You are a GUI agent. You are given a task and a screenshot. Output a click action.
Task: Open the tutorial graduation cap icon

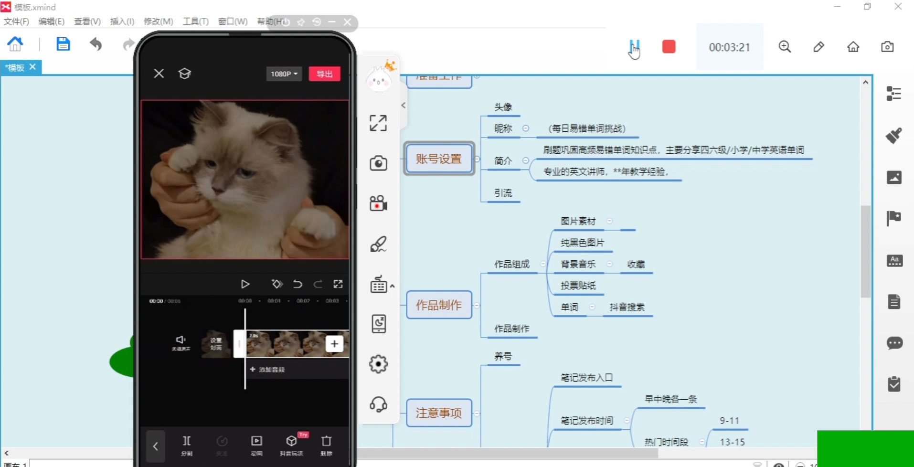click(184, 74)
